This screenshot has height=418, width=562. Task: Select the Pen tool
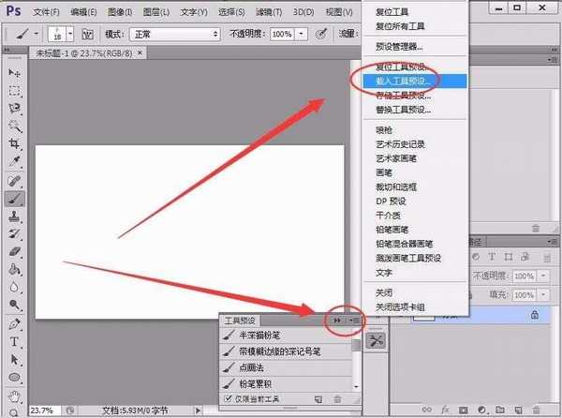click(15, 323)
